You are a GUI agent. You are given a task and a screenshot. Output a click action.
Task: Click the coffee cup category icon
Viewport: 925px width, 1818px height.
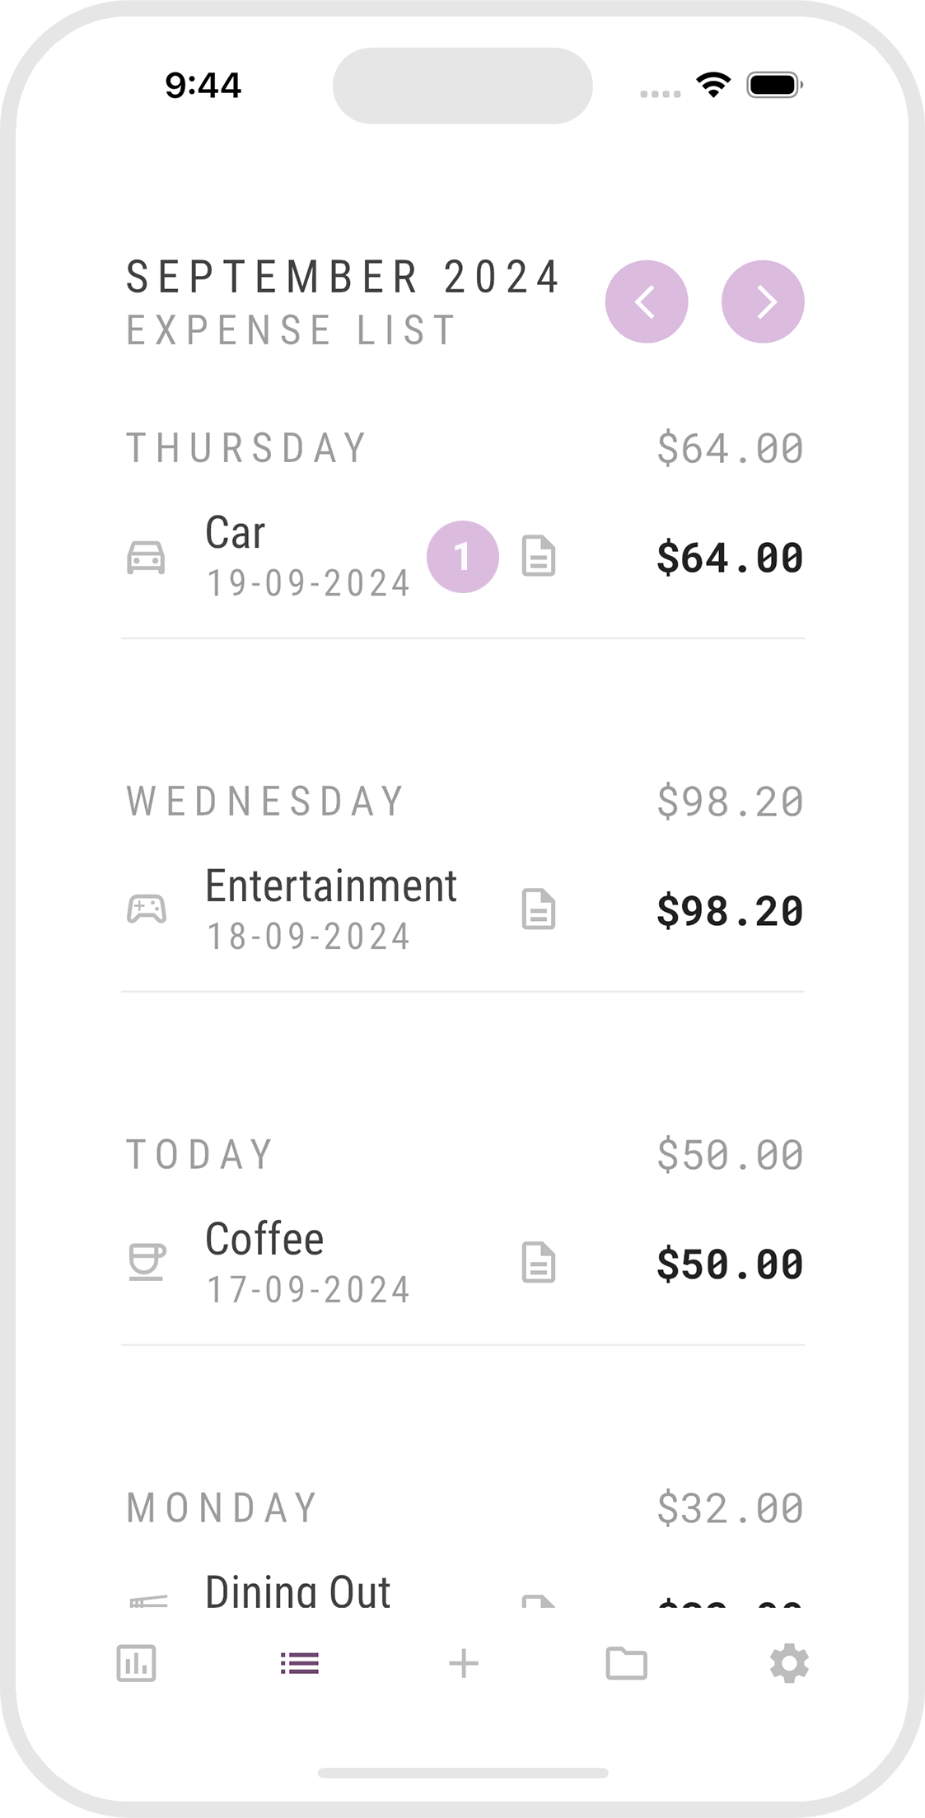147,1262
